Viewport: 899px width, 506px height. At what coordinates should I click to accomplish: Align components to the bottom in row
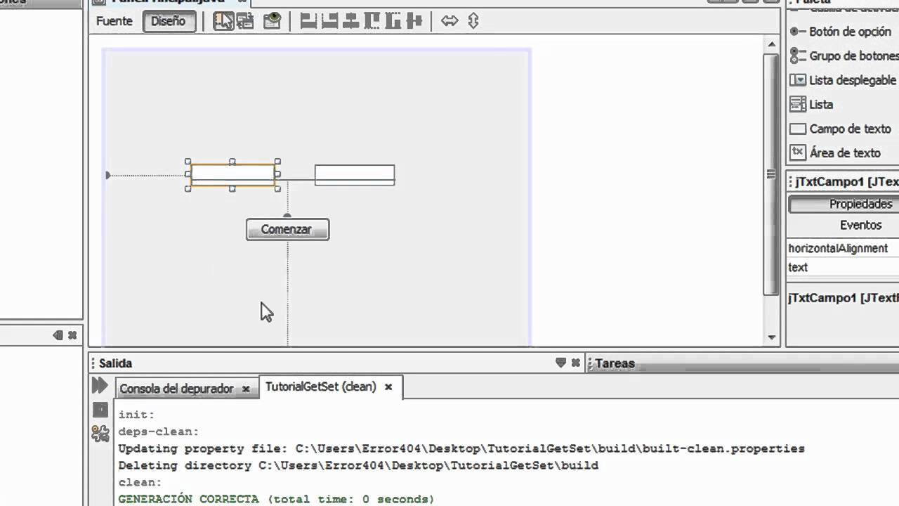[393, 21]
